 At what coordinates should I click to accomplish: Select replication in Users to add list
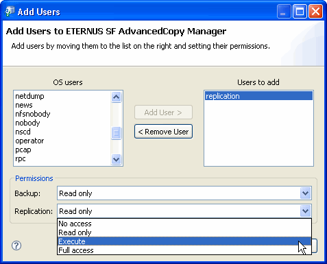pos(258,96)
